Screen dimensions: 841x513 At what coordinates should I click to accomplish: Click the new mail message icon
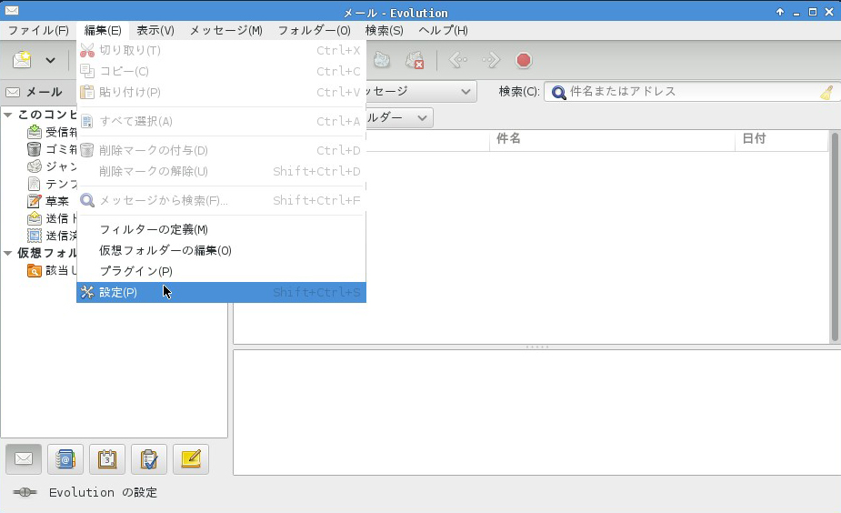[x=22, y=60]
